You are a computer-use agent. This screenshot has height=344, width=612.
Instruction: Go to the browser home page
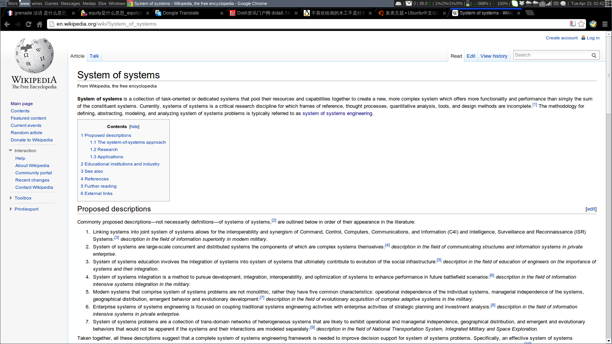pos(39,24)
